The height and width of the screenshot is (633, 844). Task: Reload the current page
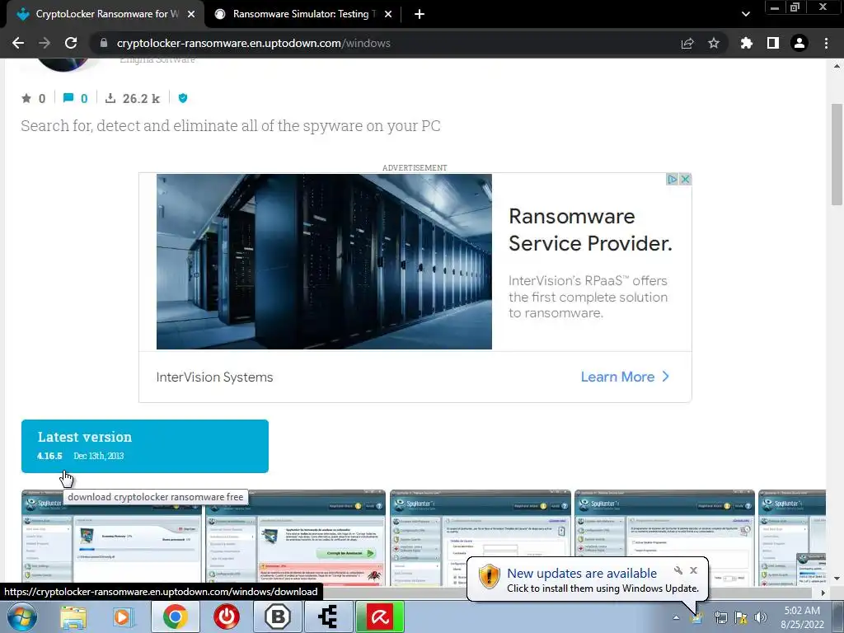[71, 43]
